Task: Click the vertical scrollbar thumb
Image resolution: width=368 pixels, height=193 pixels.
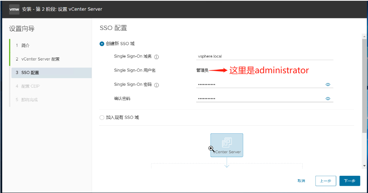Action: [364, 86]
